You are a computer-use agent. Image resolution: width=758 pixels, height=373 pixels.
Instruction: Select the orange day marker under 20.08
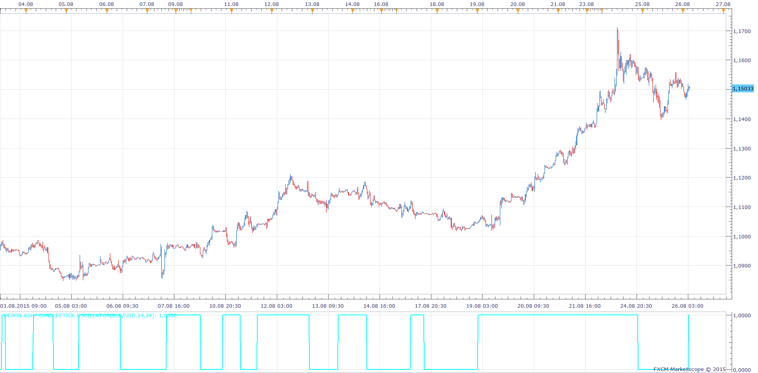coord(518,11)
